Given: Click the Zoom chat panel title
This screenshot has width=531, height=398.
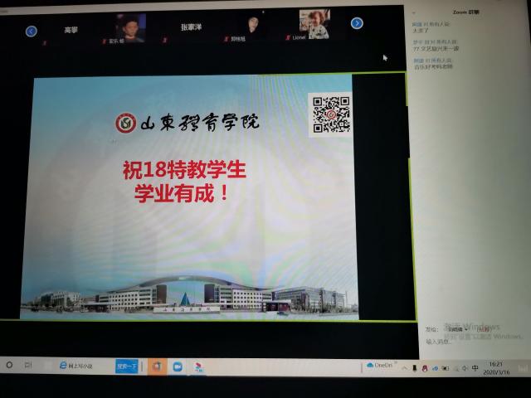Looking at the screenshot, I should [466, 12].
